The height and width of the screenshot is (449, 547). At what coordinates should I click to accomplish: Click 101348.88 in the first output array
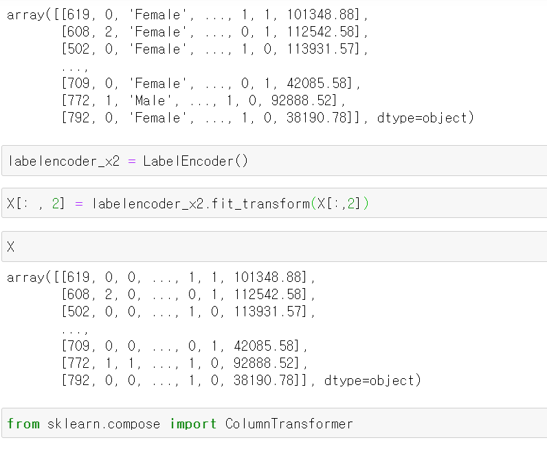(321, 14)
